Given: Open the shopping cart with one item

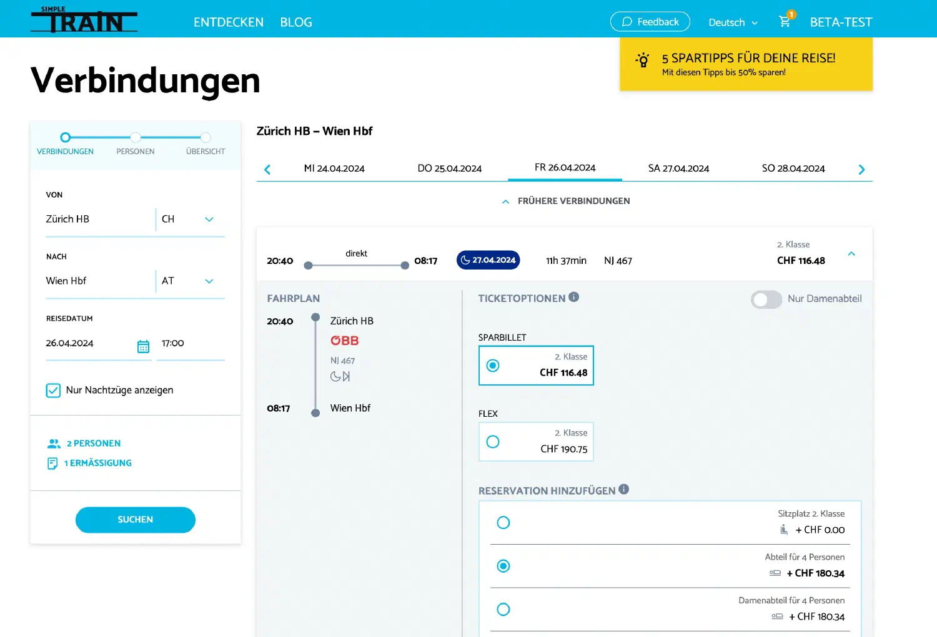Looking at the screenshot, I should click(785, 21).
